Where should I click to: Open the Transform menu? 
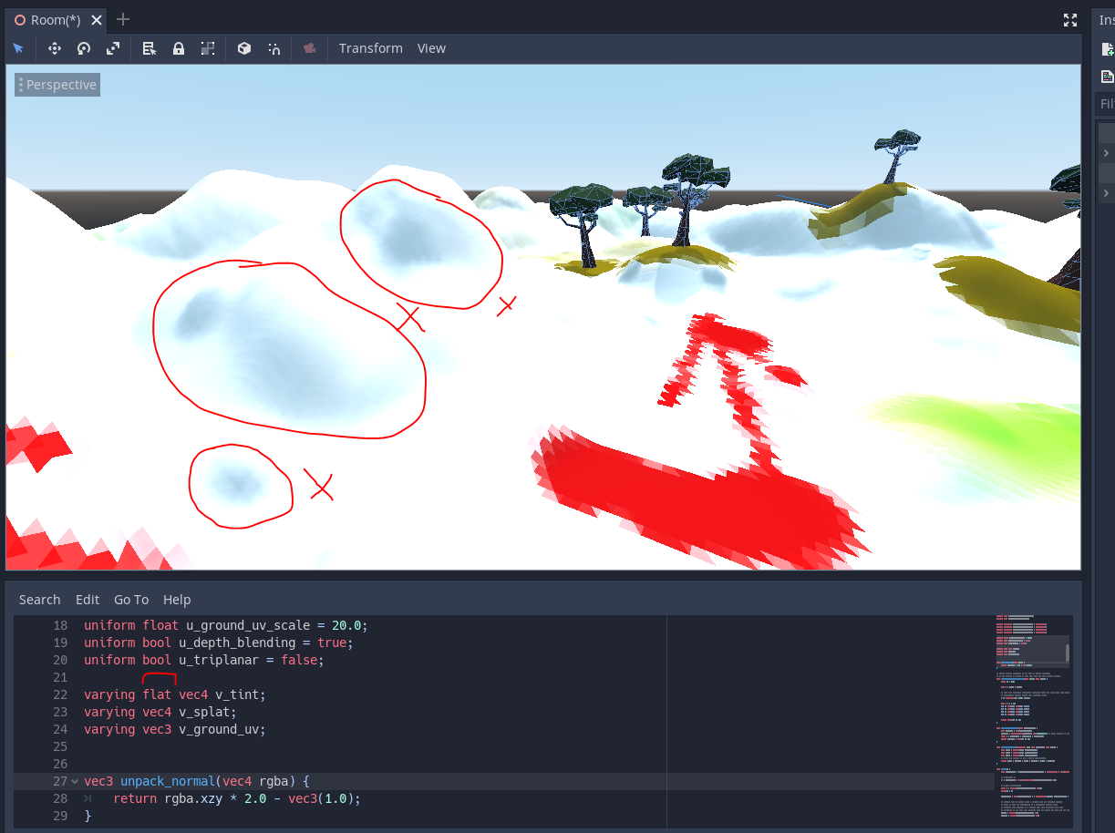click(370, 47)
